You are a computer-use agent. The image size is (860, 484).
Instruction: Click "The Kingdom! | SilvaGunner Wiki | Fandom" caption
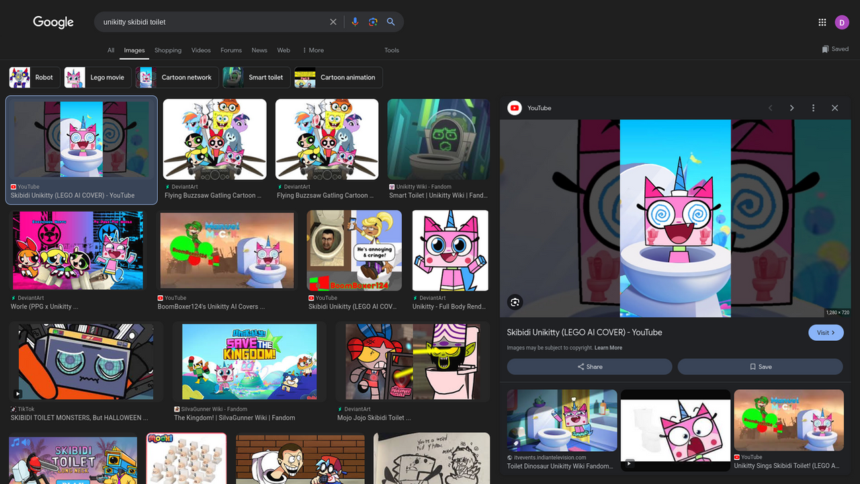[234, 417]
